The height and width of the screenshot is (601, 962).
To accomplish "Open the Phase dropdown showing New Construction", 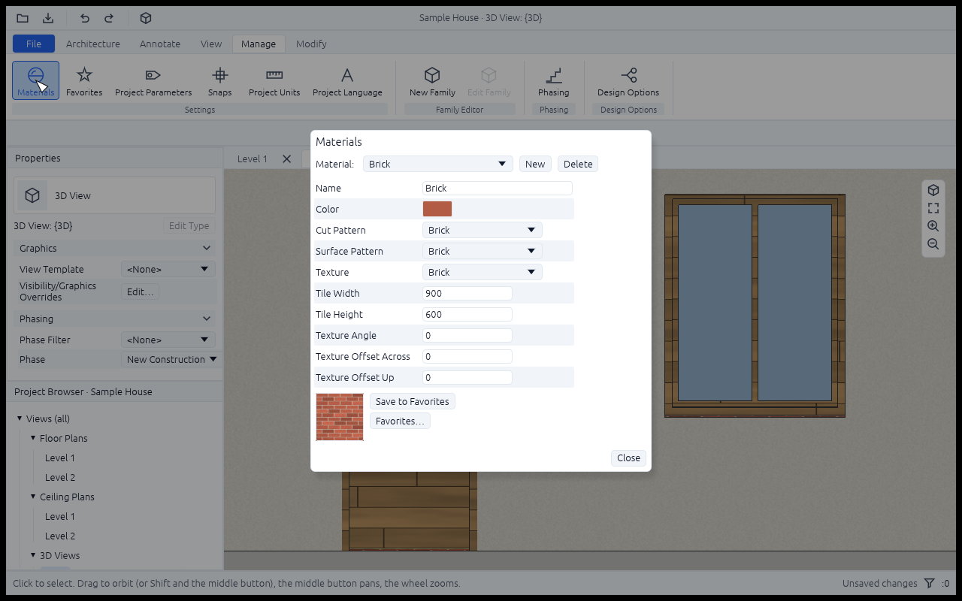I will [171, 359].
